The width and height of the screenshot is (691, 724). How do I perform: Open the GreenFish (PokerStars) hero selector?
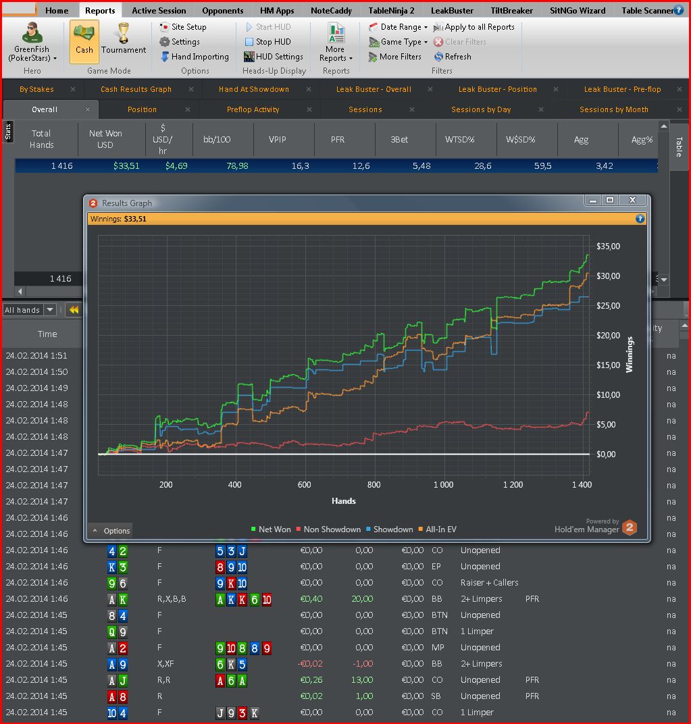32,43
